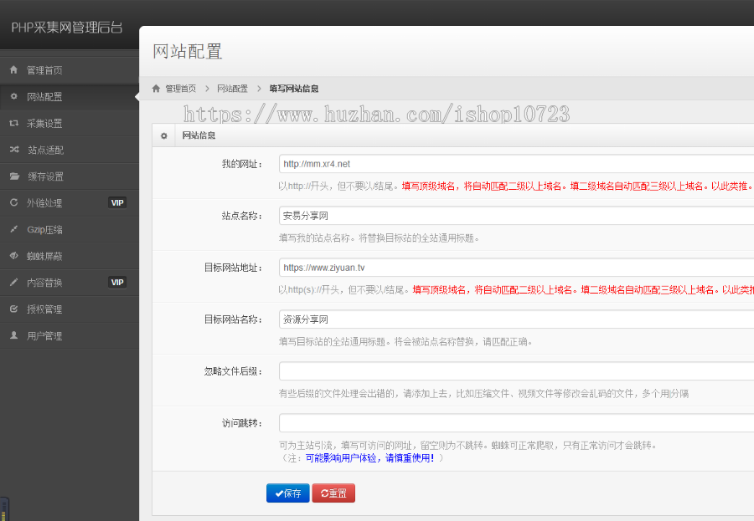Click the gear icon on 网站信息 panel header
The height and width of the screenshot is (521, 754).
pyautogui.click(x=163, y=135)
